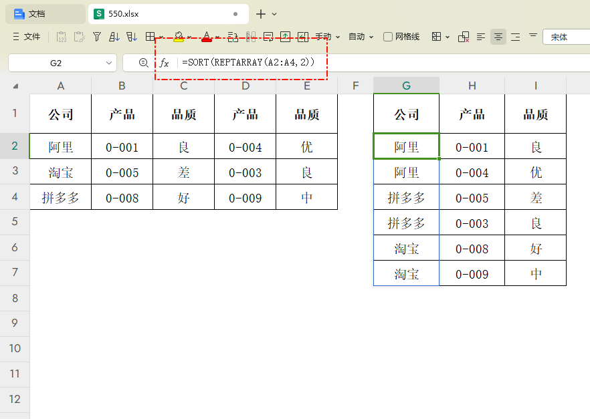Select column F header
590x419 pixels.
(x=356, y=86)
